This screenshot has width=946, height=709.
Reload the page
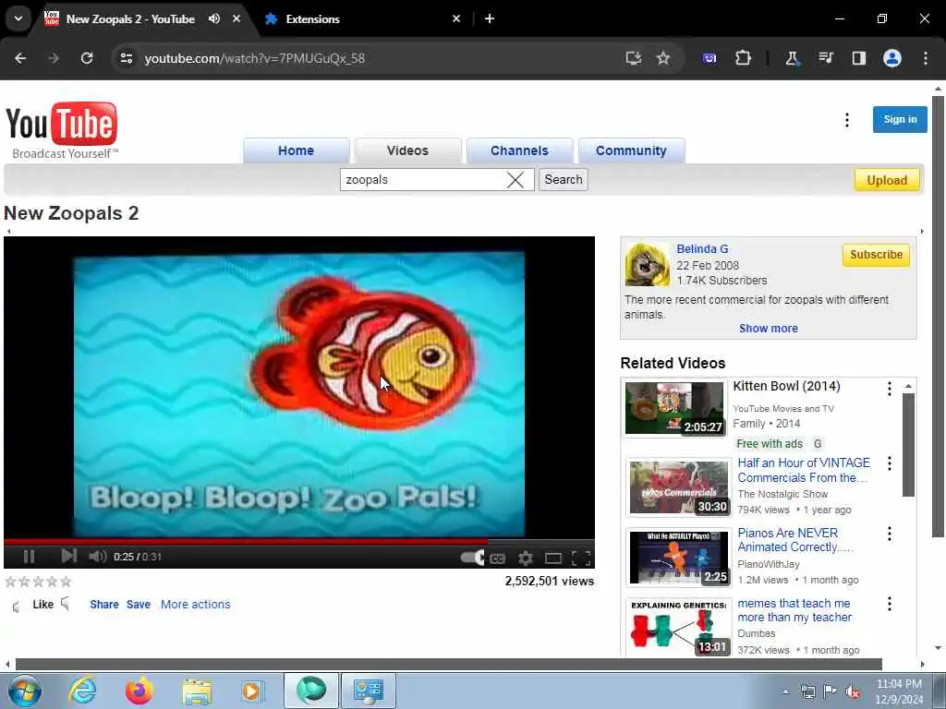click(87, 58)
